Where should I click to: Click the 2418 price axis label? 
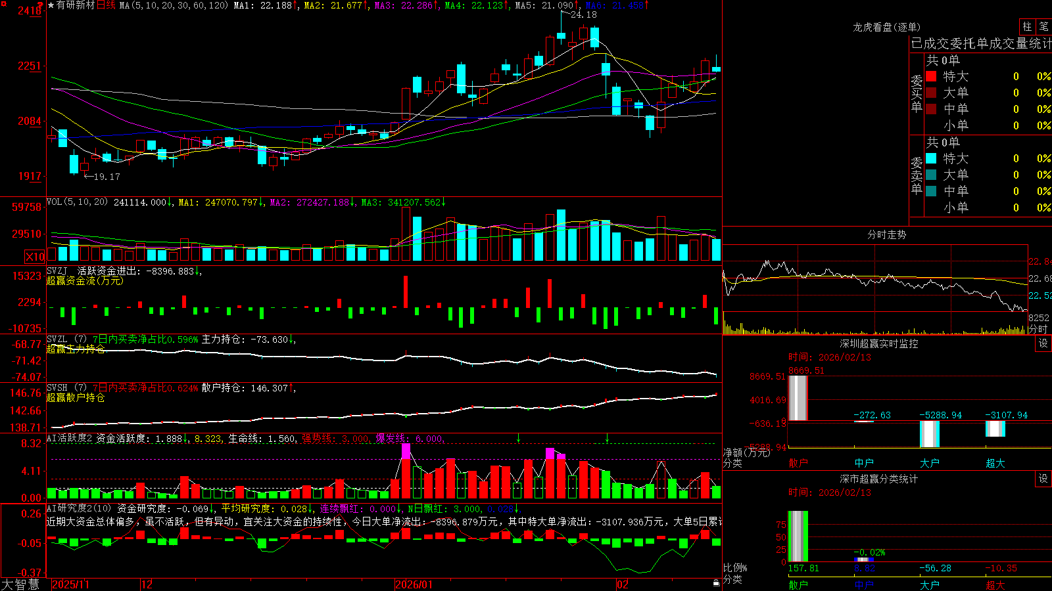pyautogui.click(x=30, y=11)
